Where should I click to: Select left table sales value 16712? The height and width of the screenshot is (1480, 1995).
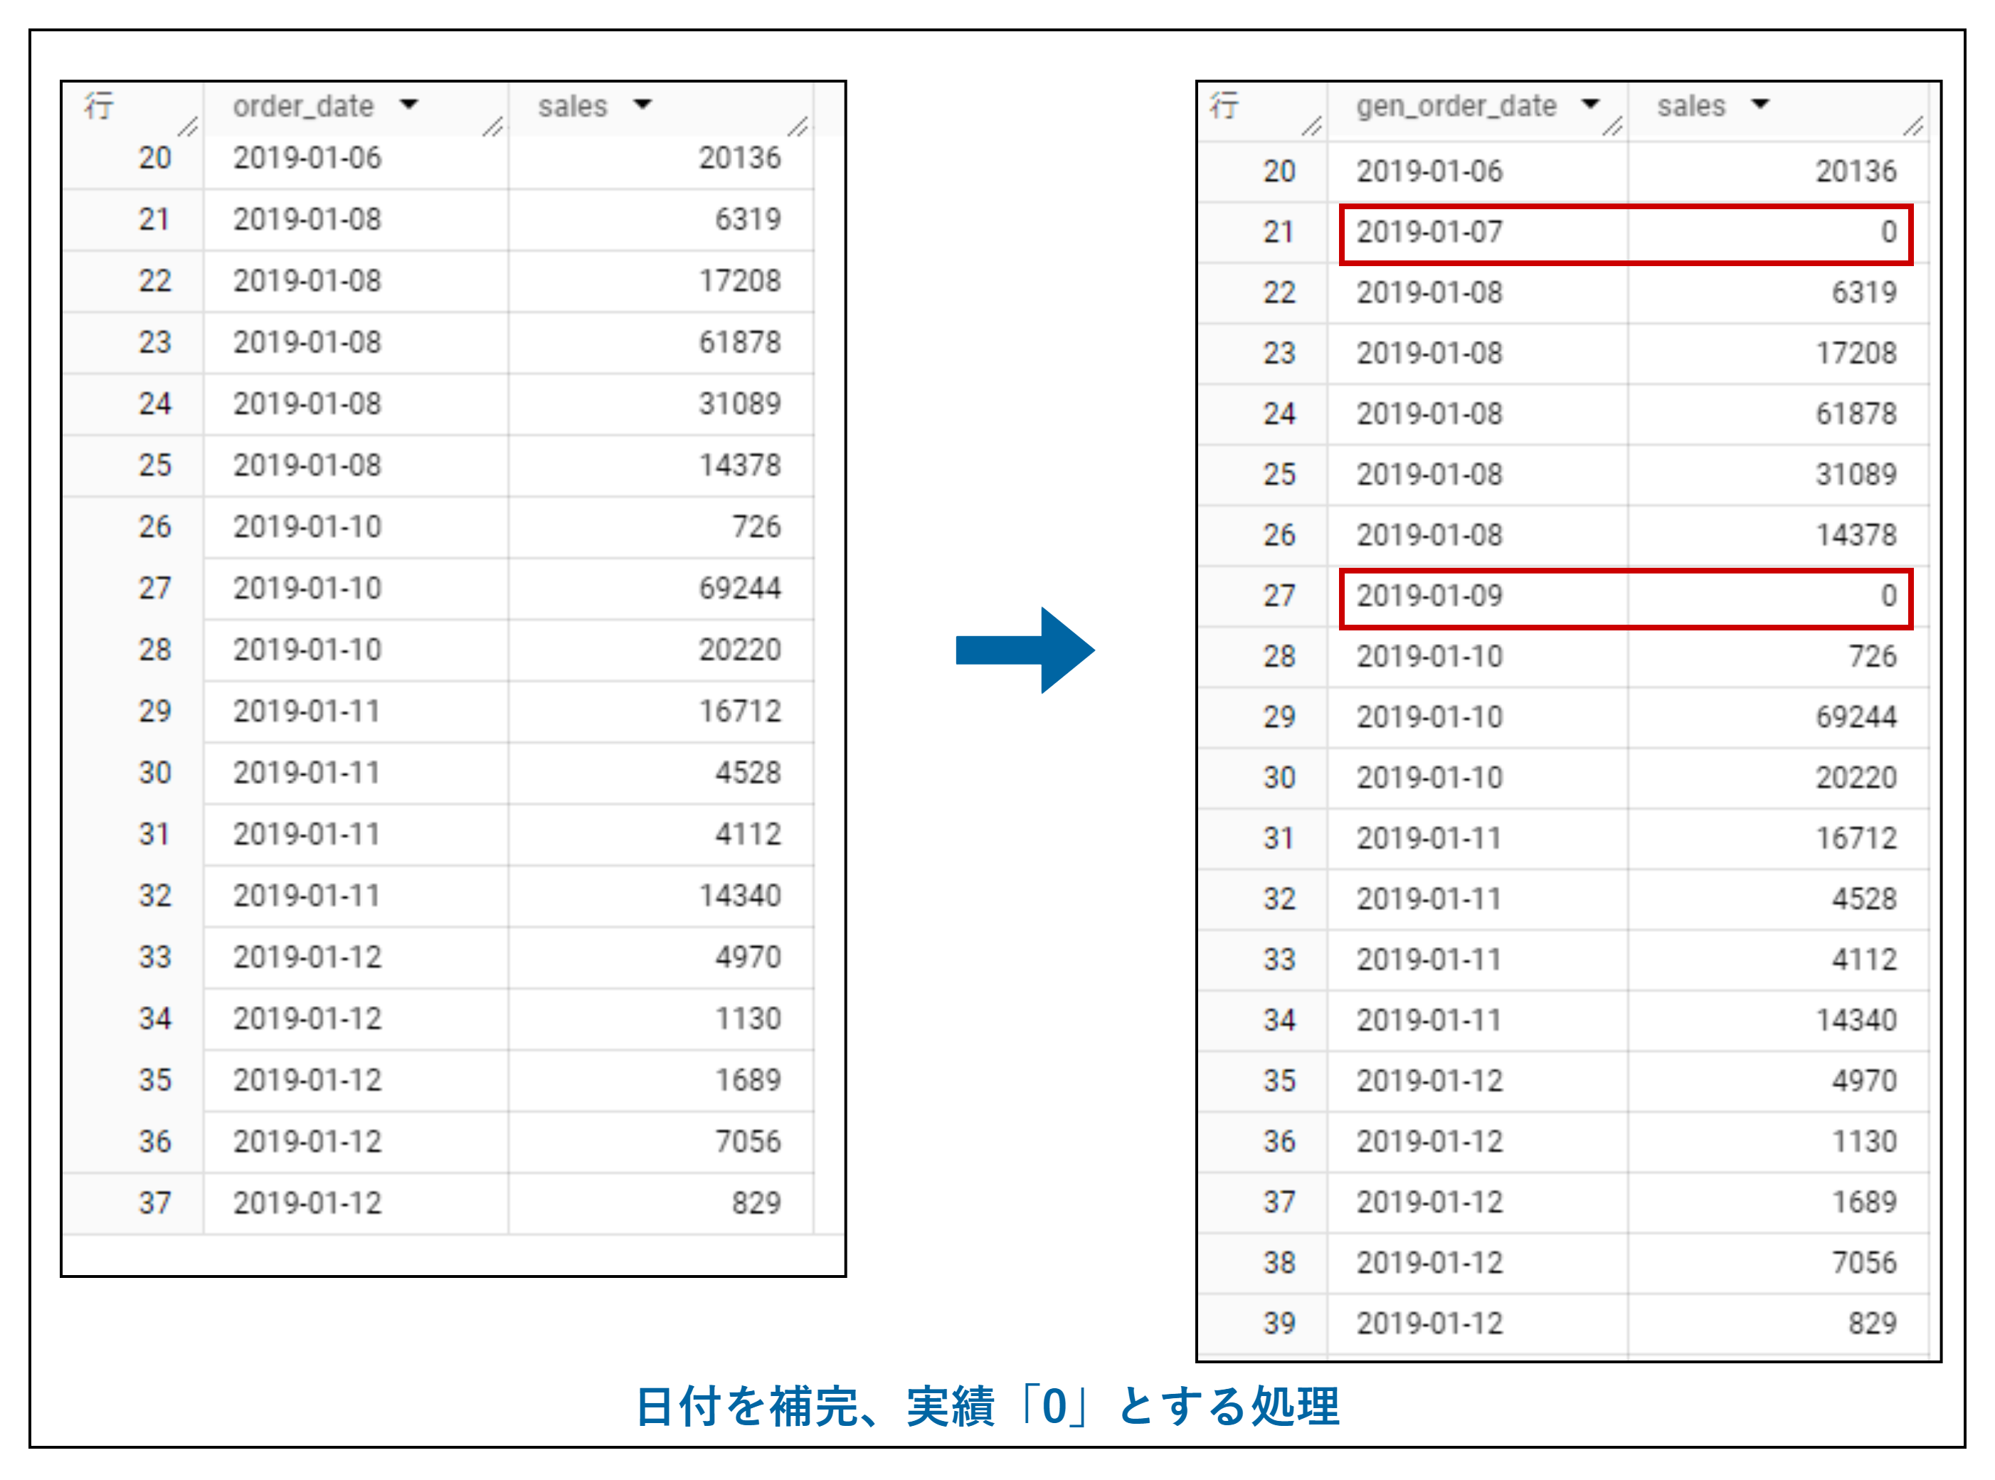click(740, 712)
